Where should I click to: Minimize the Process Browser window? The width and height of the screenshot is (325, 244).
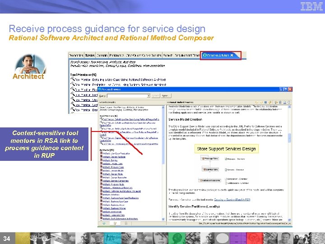(x=281, y=89)
